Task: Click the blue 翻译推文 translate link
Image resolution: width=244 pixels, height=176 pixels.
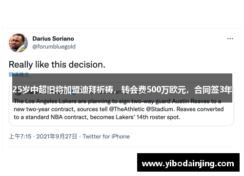Action: coord(19,74)
